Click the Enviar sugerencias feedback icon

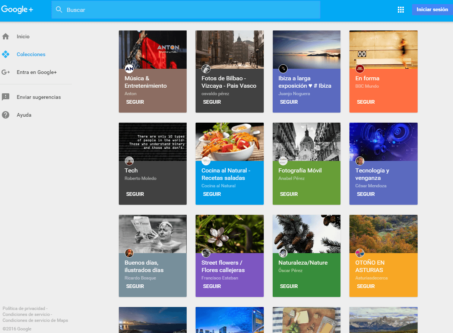6,97
